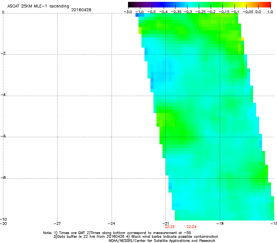The width and height of the screenshot is (277, 243).
Task: Click the date label 20160426
Action: pyautogui.click(x=81, y=10)
